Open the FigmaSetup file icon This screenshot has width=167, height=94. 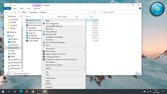(x=27, y=28)
